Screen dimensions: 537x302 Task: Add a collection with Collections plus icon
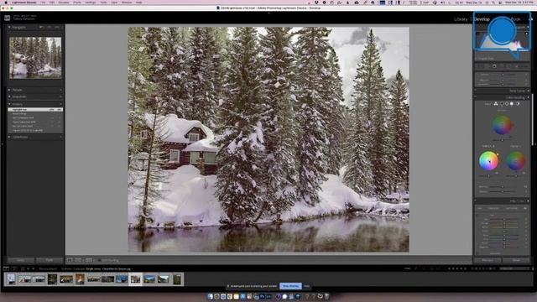tap(61, 137)
